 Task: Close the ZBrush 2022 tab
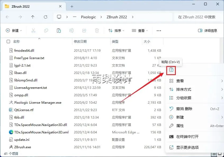pyautogui.click(x=60, y=6)
